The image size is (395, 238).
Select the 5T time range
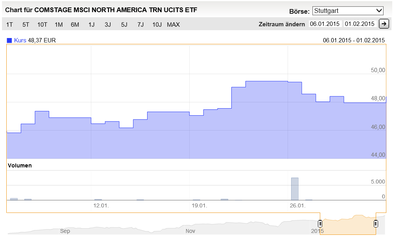[x=26, y=24]
